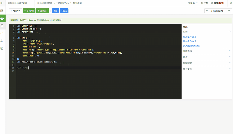Open the calendar schedule sidebar icon
Screen dimensions: 233x134
(x=2, y=48)
